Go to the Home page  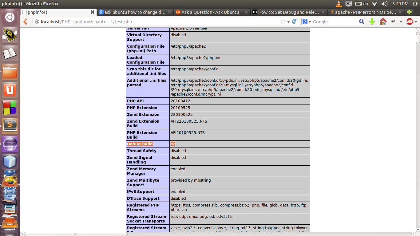[x=383, y=22]
